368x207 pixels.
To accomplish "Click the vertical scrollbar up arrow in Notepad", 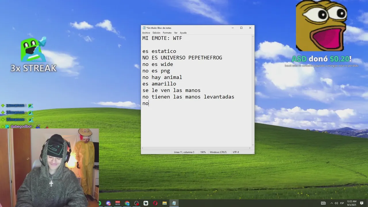I will [253, 36].
